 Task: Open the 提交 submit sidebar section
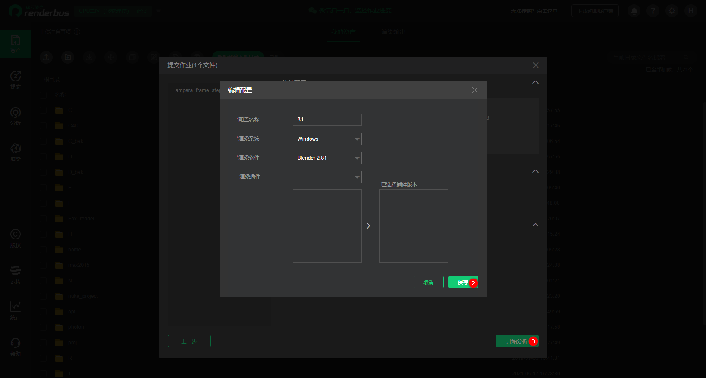[x=16, y=80]
